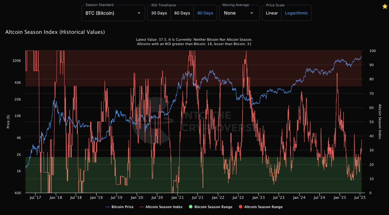Click the vertical Altcoin Season Index axis title
Screen dimensions: 389x215
(380, 122)
